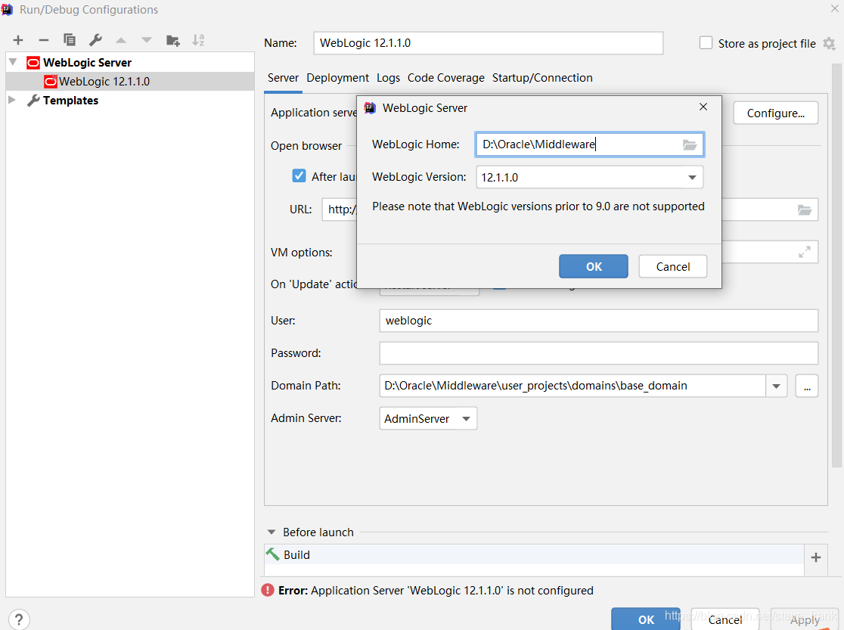Click gear icon next to Store as project file
844x630 pixels.
pyautogui.click(x=829, y=44)
